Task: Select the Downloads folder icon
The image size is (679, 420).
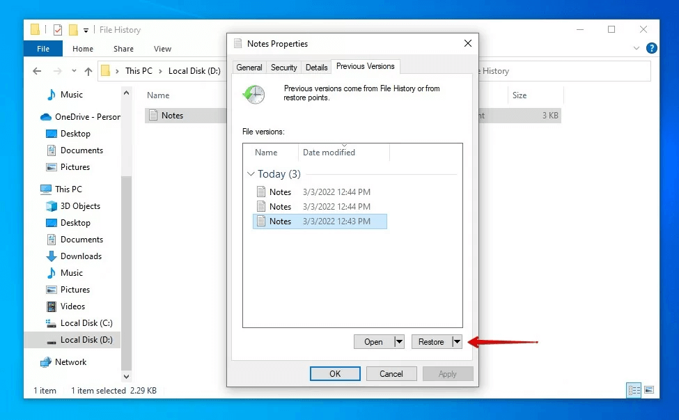Action: [x=52, y=256]
